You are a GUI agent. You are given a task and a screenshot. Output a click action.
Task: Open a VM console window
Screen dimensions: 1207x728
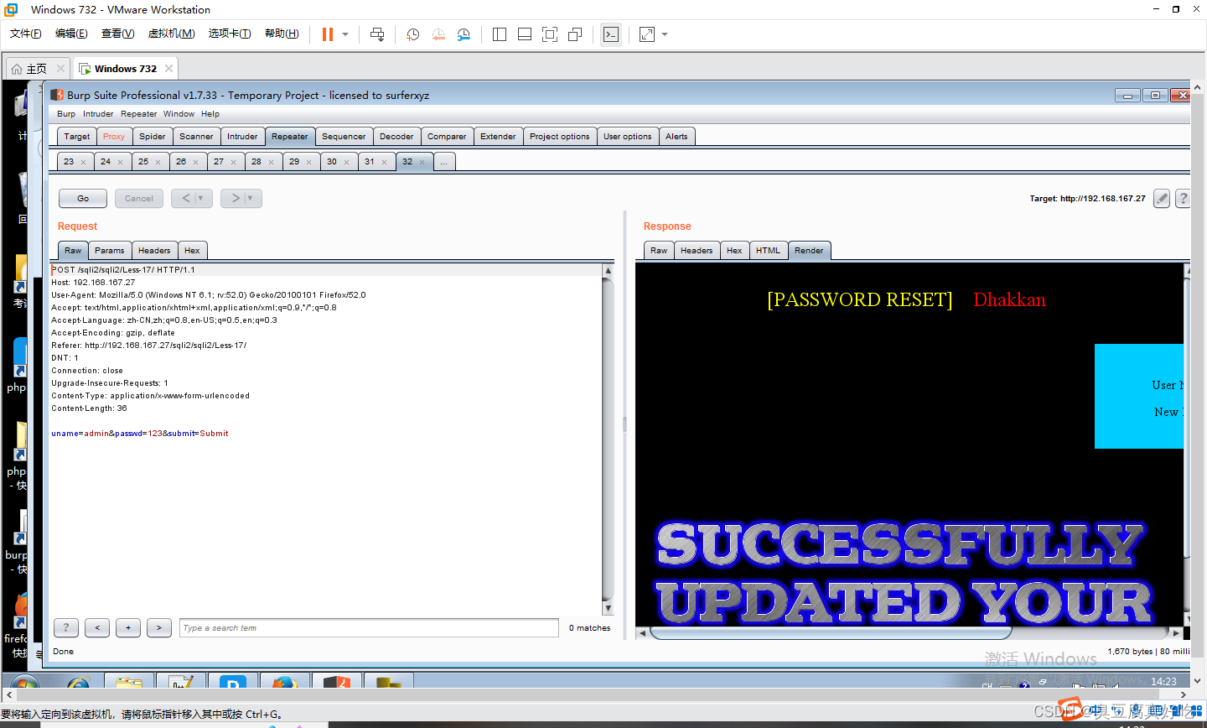pos(610,34)
